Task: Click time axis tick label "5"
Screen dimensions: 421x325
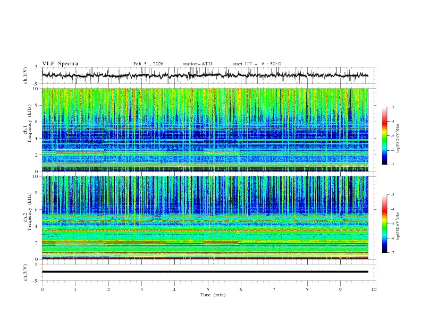Action: click(x=208, y=289)
